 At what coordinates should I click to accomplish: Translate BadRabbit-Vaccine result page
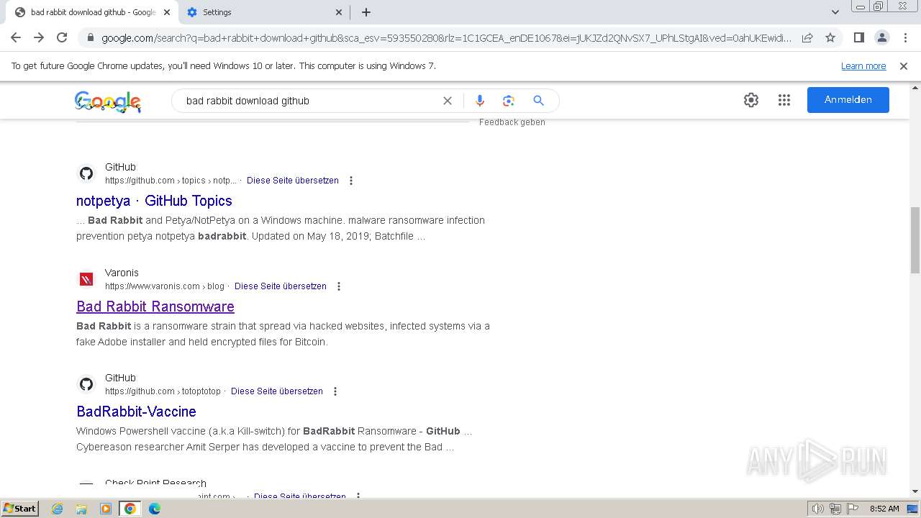pyautogui.click(x=277, y=391)
